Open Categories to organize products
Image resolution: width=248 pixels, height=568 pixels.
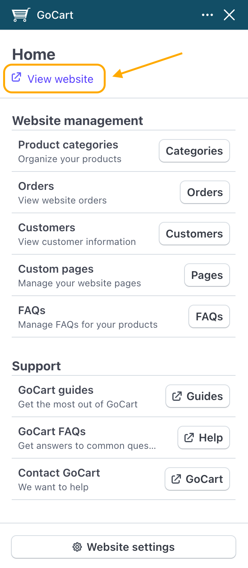coord(194,151)
